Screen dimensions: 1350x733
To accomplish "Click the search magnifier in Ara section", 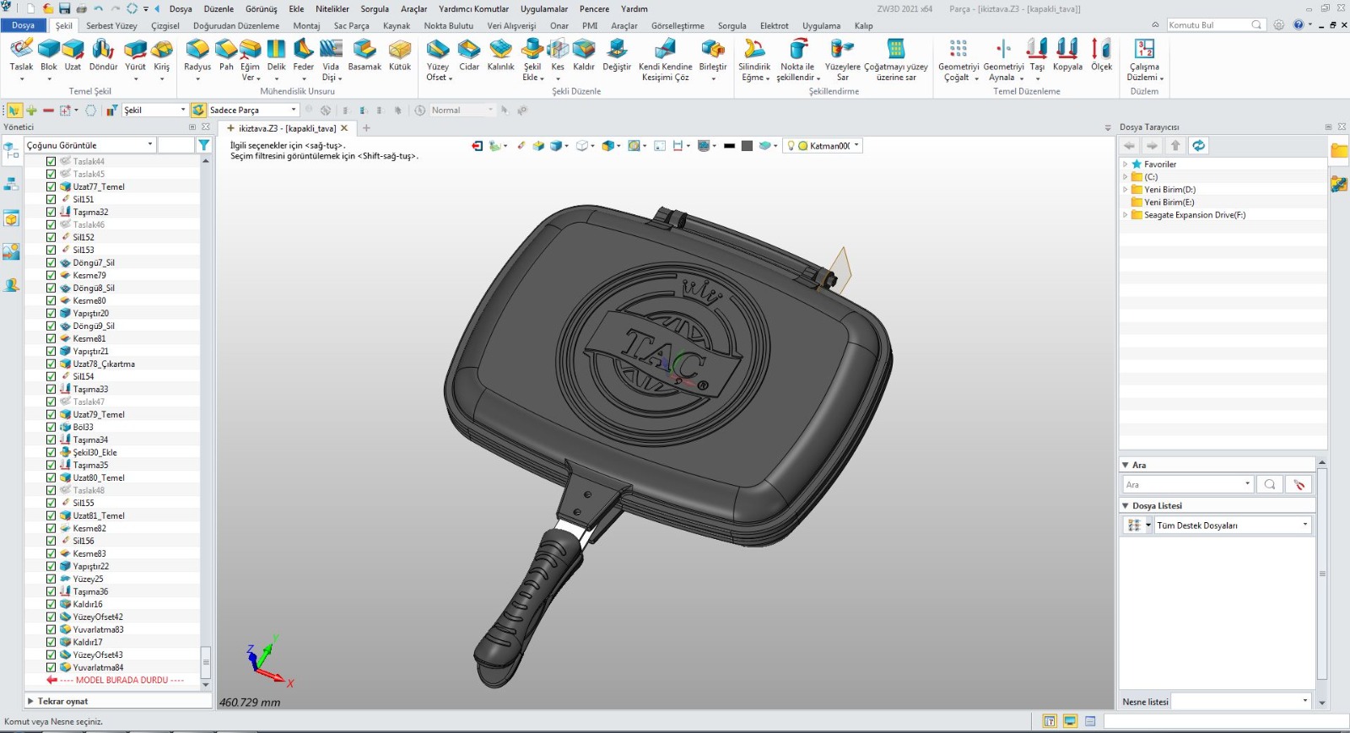I will 1269,484.
